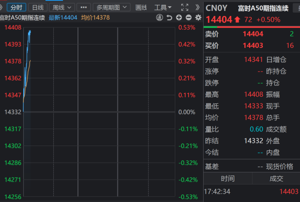300x202 pixels.
Task: Click the 开盘 14341 value
Action: [x=254, y=59]
